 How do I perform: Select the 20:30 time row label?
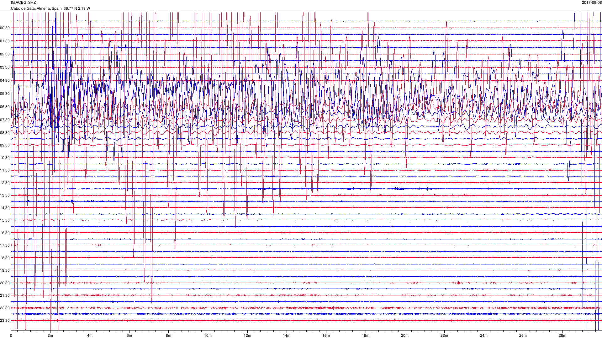click(5, 283)
